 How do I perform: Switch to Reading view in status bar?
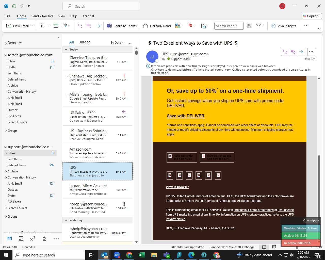tap(274, 247)
